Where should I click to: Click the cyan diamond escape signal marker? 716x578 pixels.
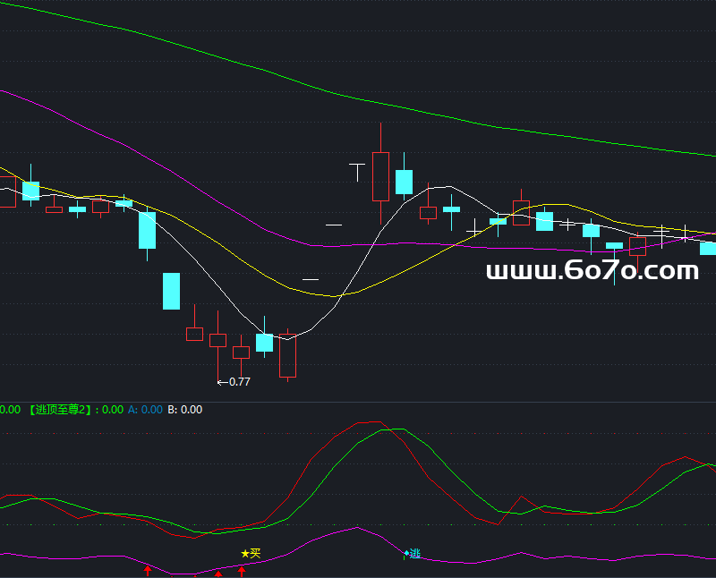click(413, 554)
